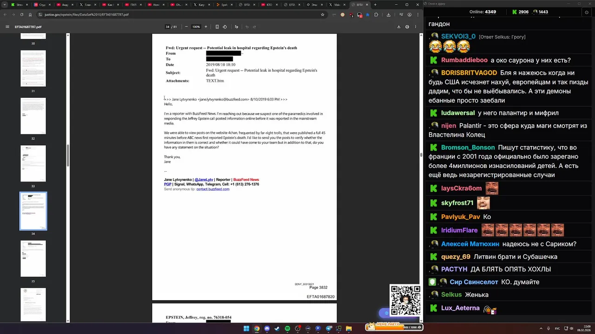
Task: Open Chrome downloads icon
Action: 389,14
